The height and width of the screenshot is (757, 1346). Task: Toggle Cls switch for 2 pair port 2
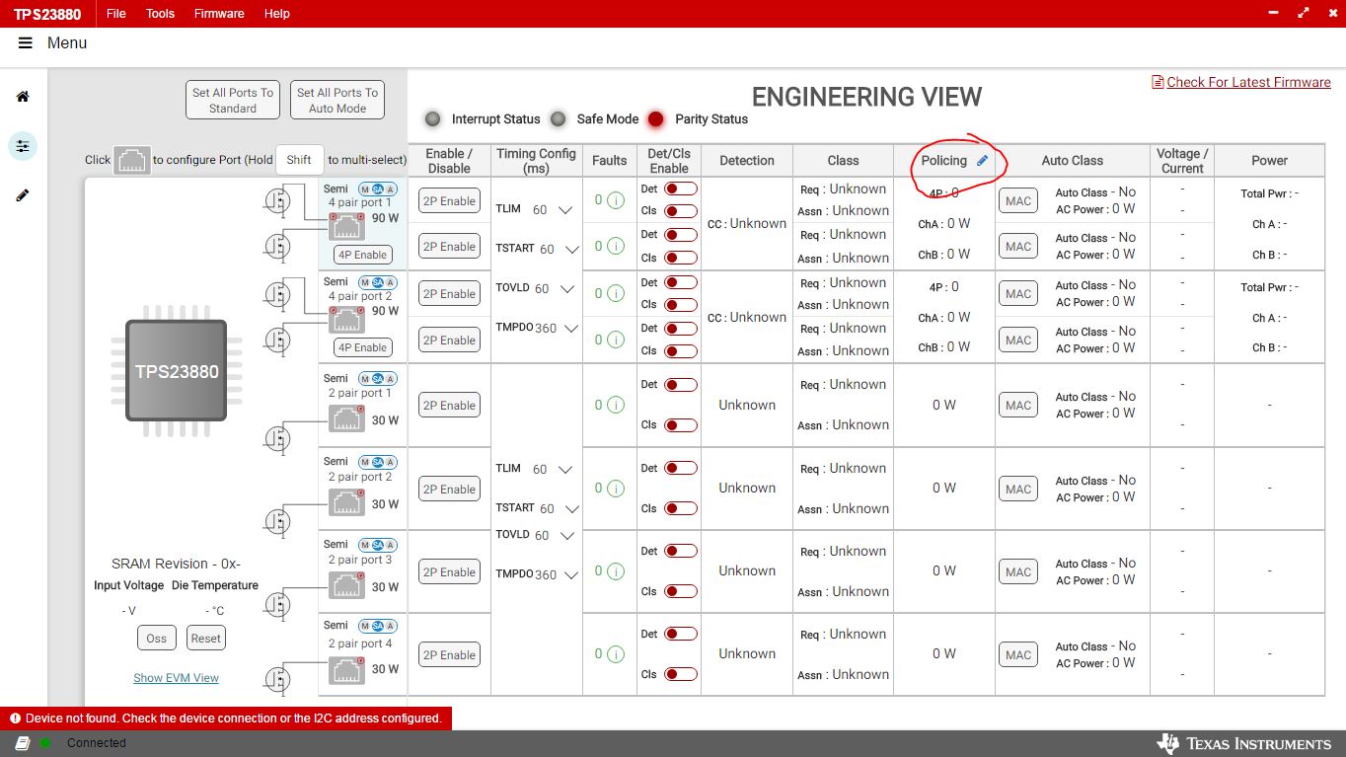681,509
